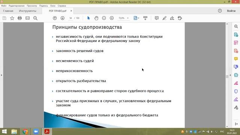Click the text законность решений судов

pos(79,51)
